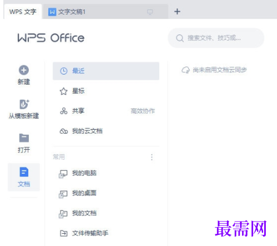Click the WPS Office logo
277x246 pixels.
coord(51,38)
